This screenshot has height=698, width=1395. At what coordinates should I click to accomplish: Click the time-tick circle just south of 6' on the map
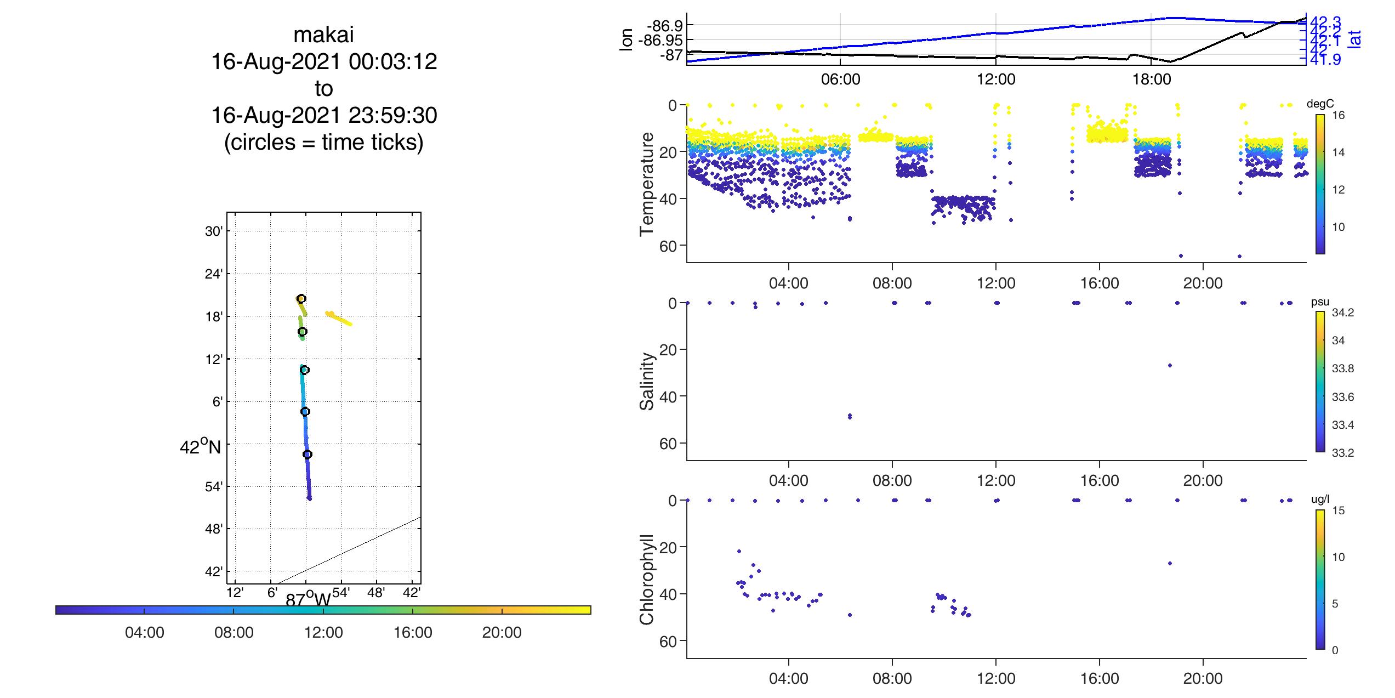[305, 411]
